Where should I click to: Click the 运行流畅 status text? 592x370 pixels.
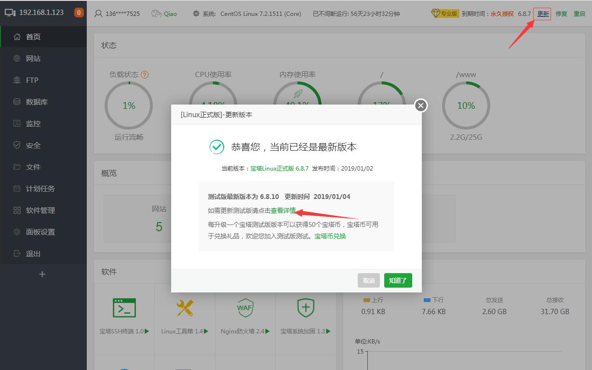coord(129,137)
